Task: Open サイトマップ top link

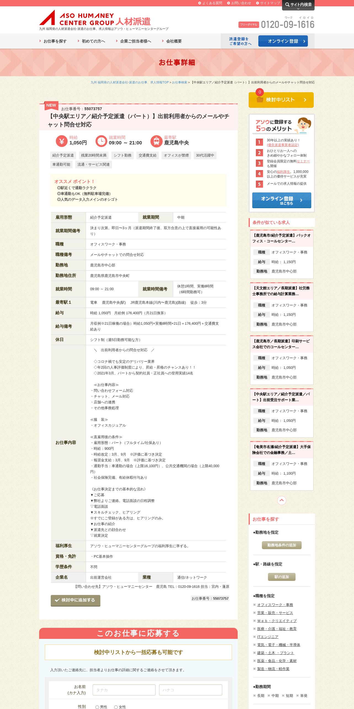Action: 268,3
